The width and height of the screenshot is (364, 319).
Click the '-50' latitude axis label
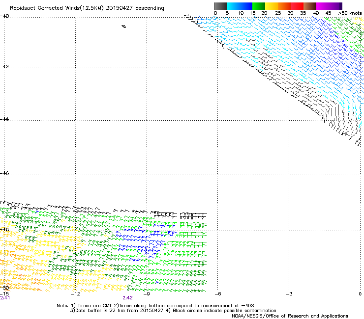tap(4, 288)
